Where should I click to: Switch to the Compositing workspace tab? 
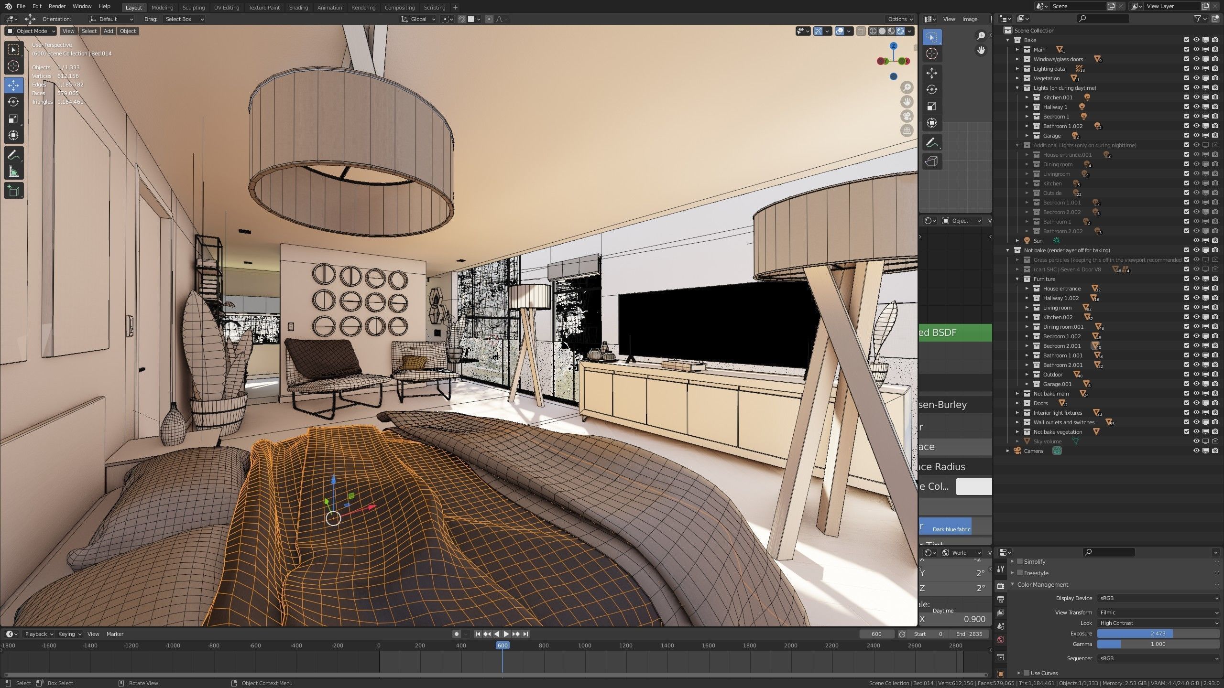pyautogui.click(x=399, y=8)
